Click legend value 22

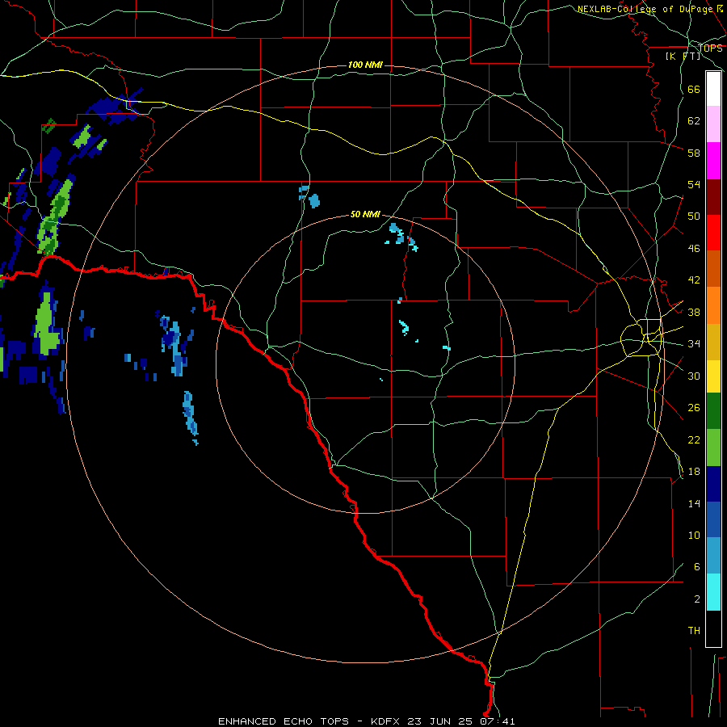point(694,440)
